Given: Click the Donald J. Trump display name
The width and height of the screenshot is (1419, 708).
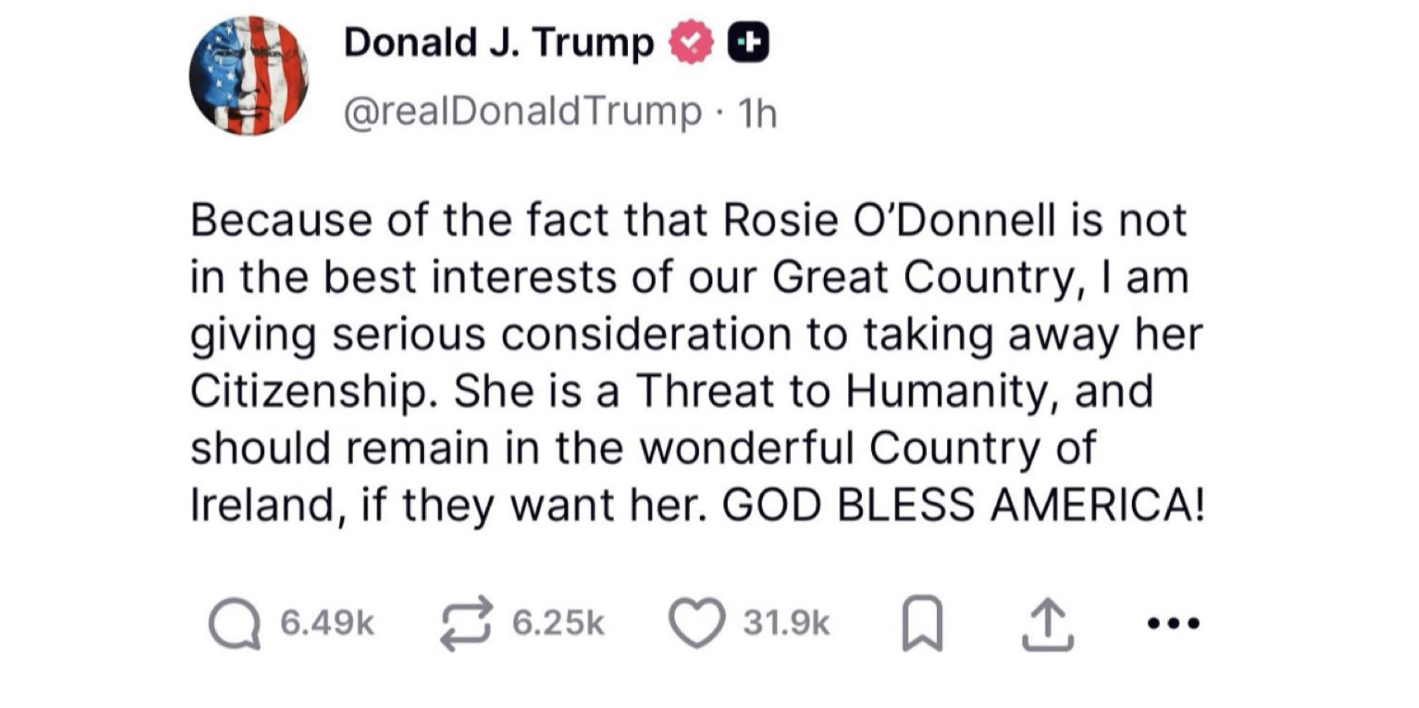Looking at the screenshot, I should pyautogui.click(x=499, y=43).
